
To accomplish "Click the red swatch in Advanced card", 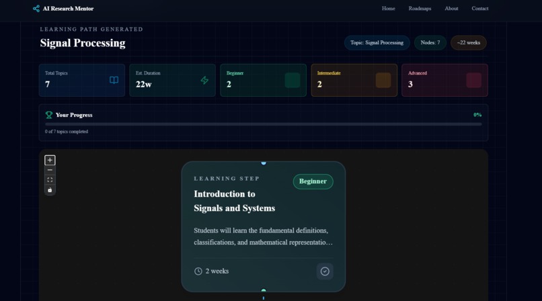I will [473, 80].
